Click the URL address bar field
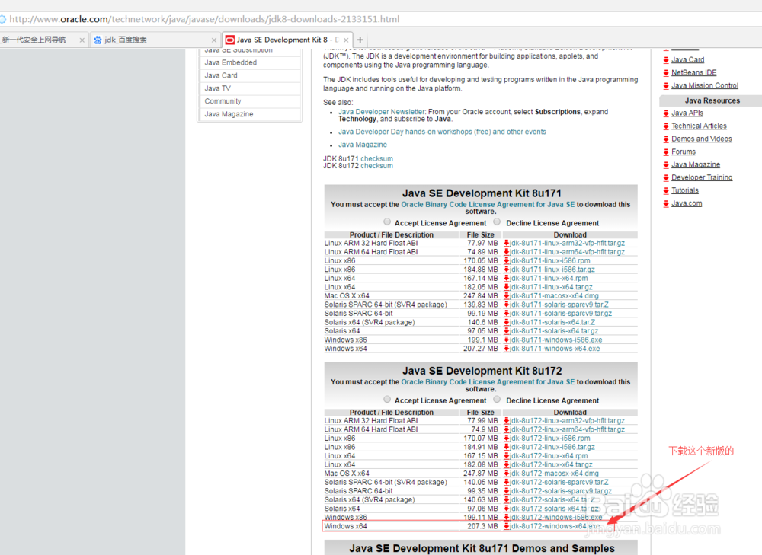 tap(381, 19)
